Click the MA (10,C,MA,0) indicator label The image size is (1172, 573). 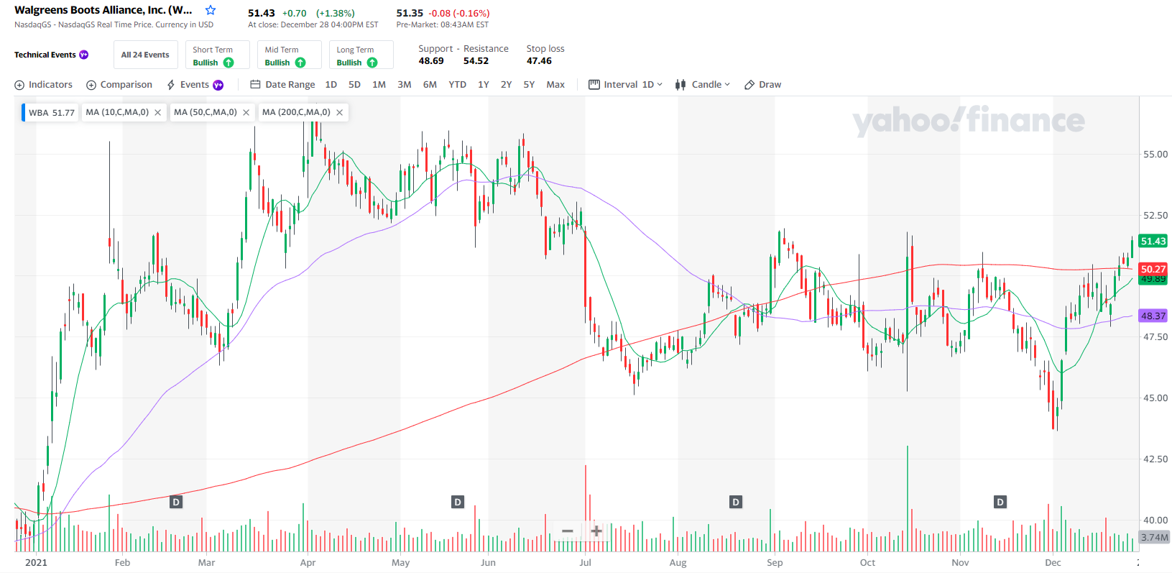(117, 112)
